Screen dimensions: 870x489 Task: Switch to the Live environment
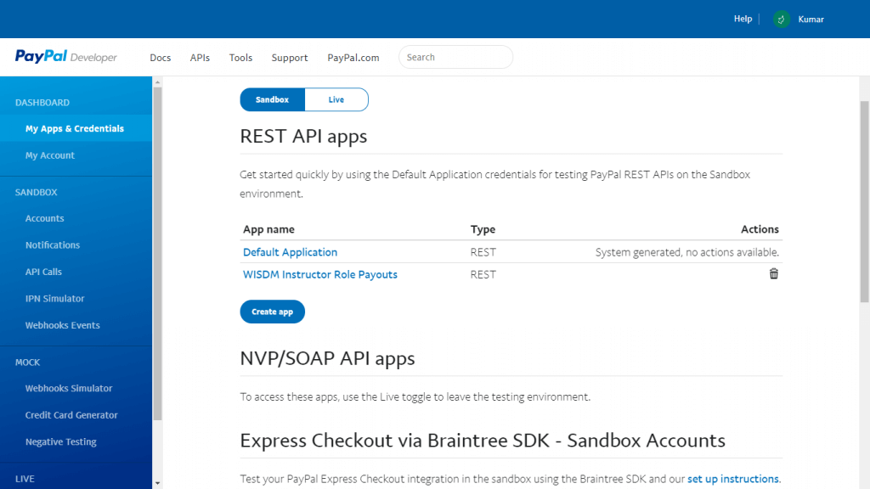tap(336, 99)
